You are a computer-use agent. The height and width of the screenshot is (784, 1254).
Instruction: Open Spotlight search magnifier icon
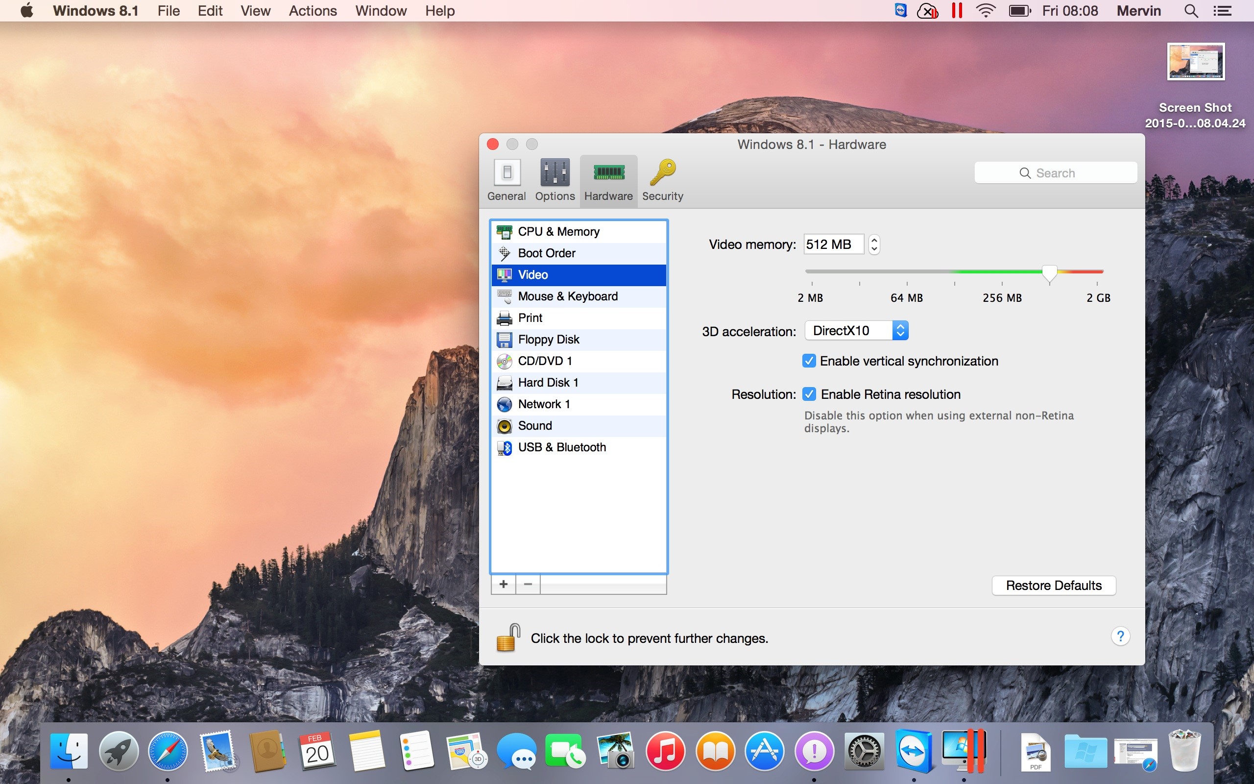(1191, 10)
